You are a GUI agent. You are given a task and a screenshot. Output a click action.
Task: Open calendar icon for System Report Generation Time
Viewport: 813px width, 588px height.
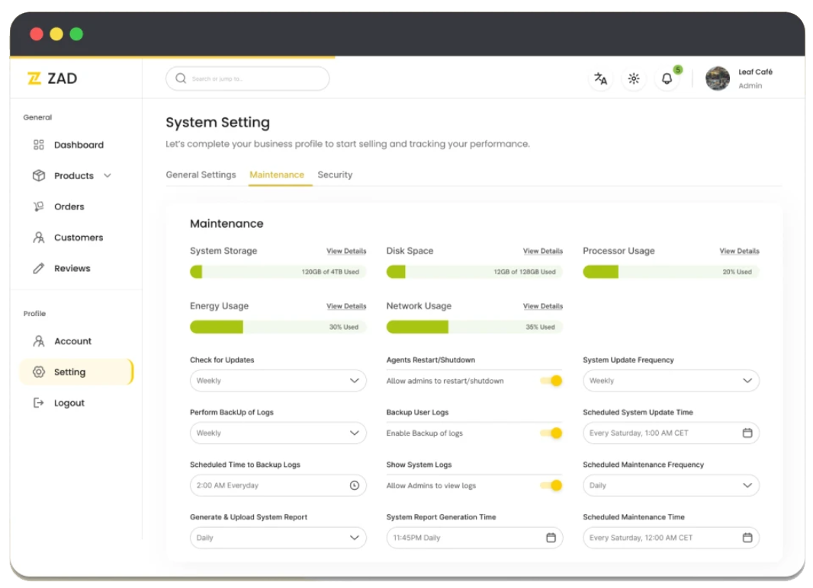[x=551, y=538]
